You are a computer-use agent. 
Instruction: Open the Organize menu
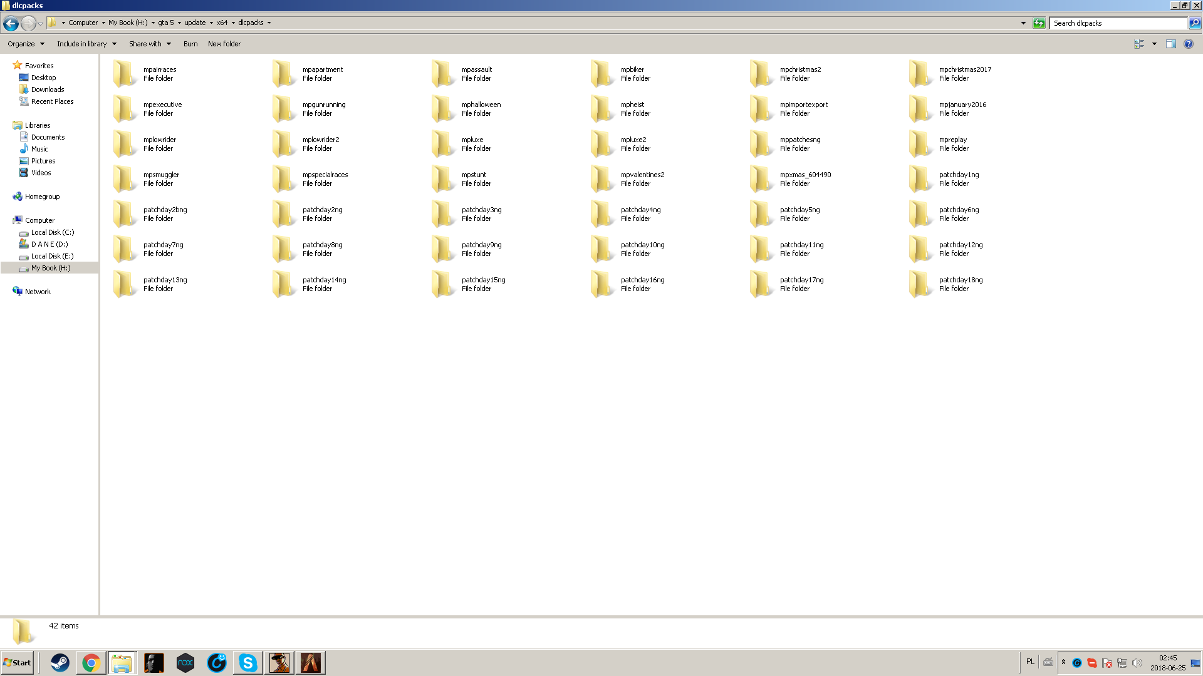coord(26,44)
